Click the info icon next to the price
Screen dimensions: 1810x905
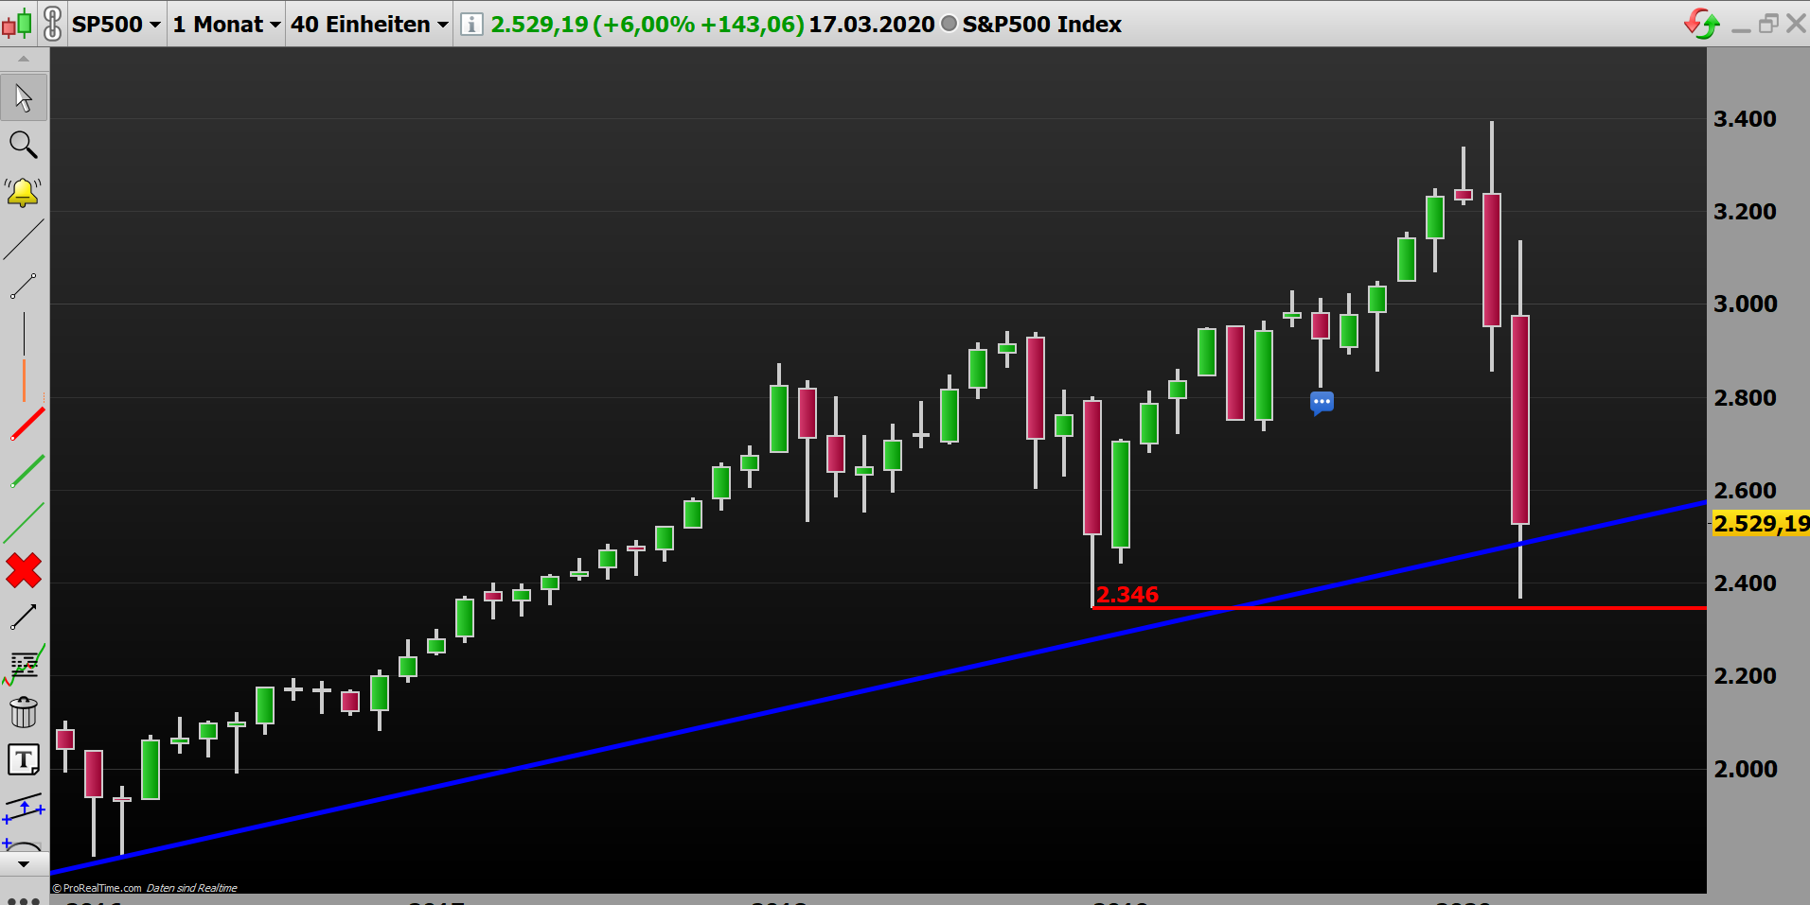[470, 25]
